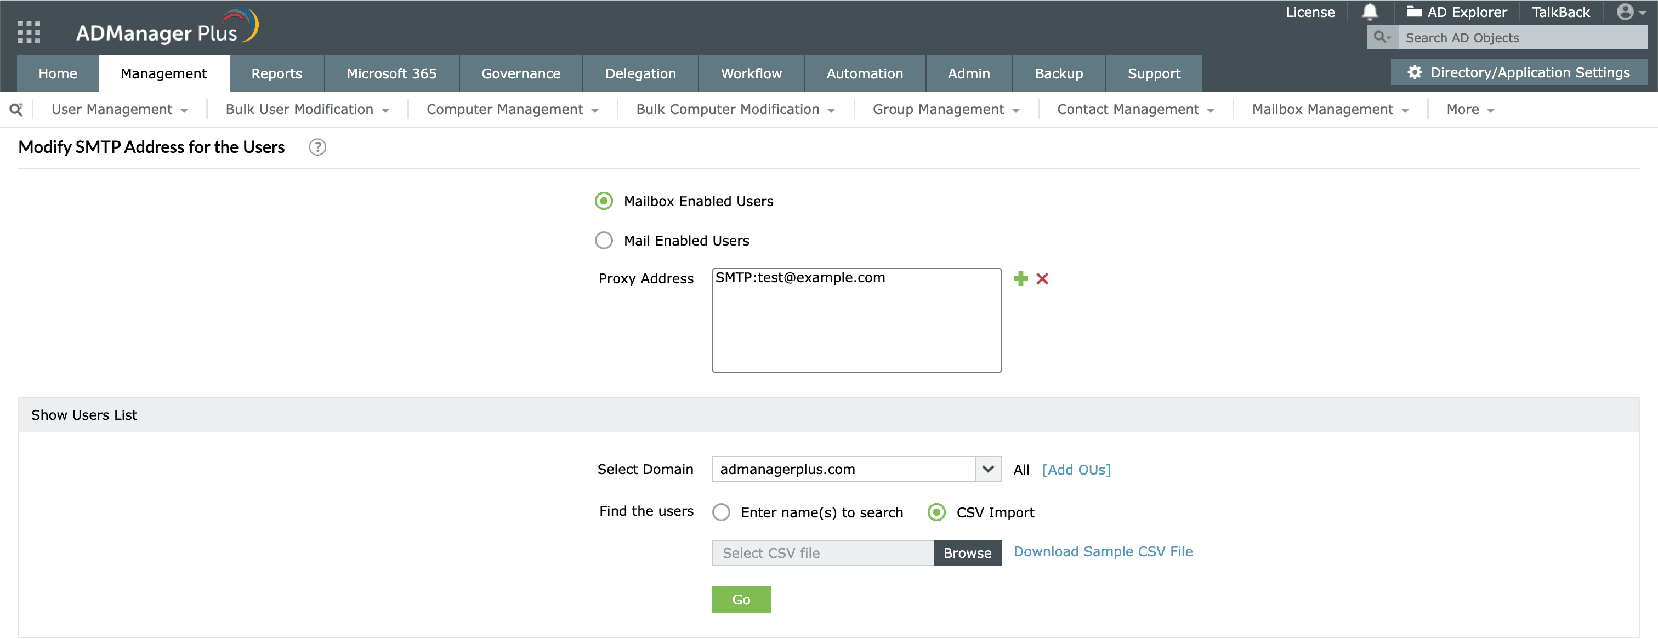Open Directory/Application Settings gear

tap(1414, 72)
